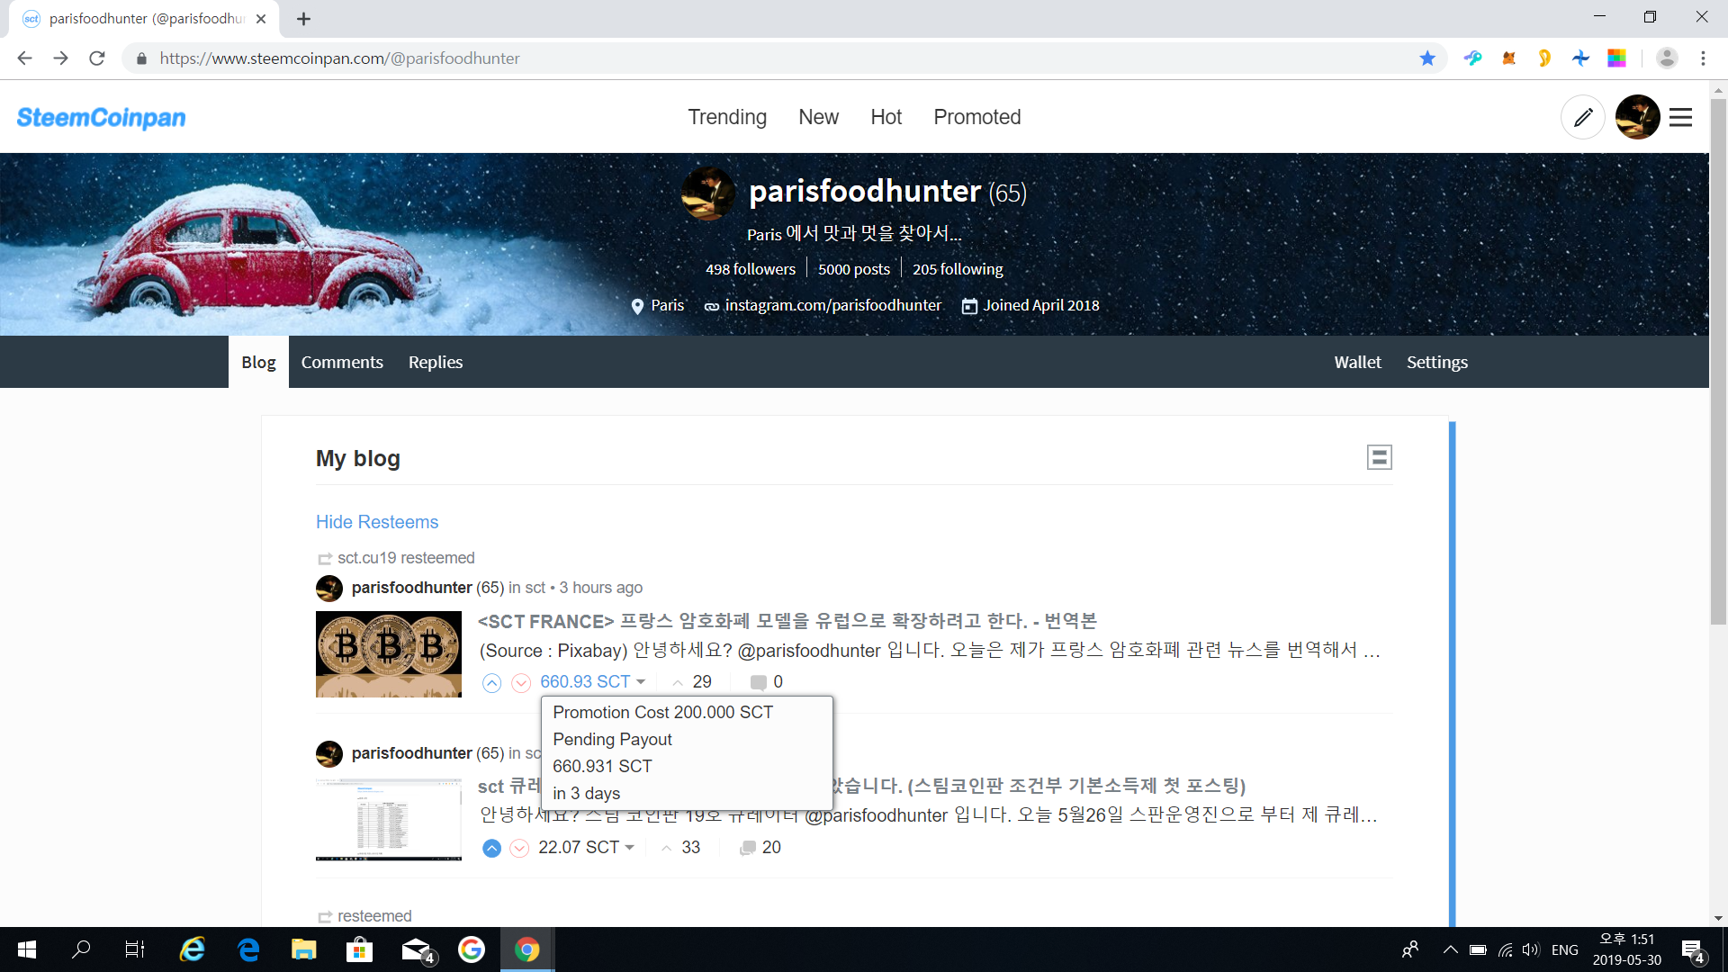Click the sct tag on first post
This screenshot has height=972, width=1728.
pyautogui.click(x=535, y=588)
